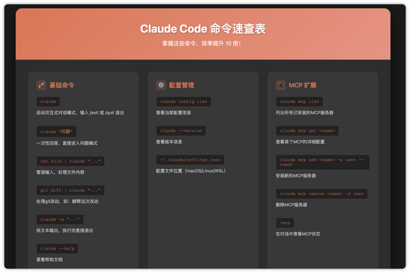Select the claude mcp get <name> command

307,131
